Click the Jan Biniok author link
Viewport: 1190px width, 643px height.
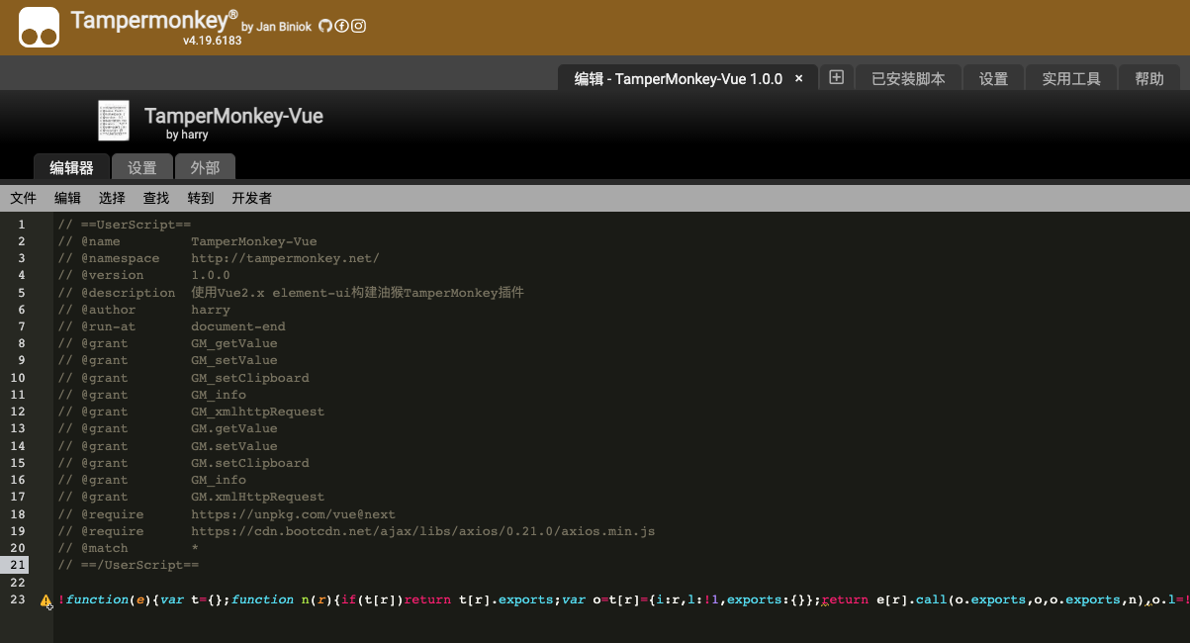(x=285, y=27)
